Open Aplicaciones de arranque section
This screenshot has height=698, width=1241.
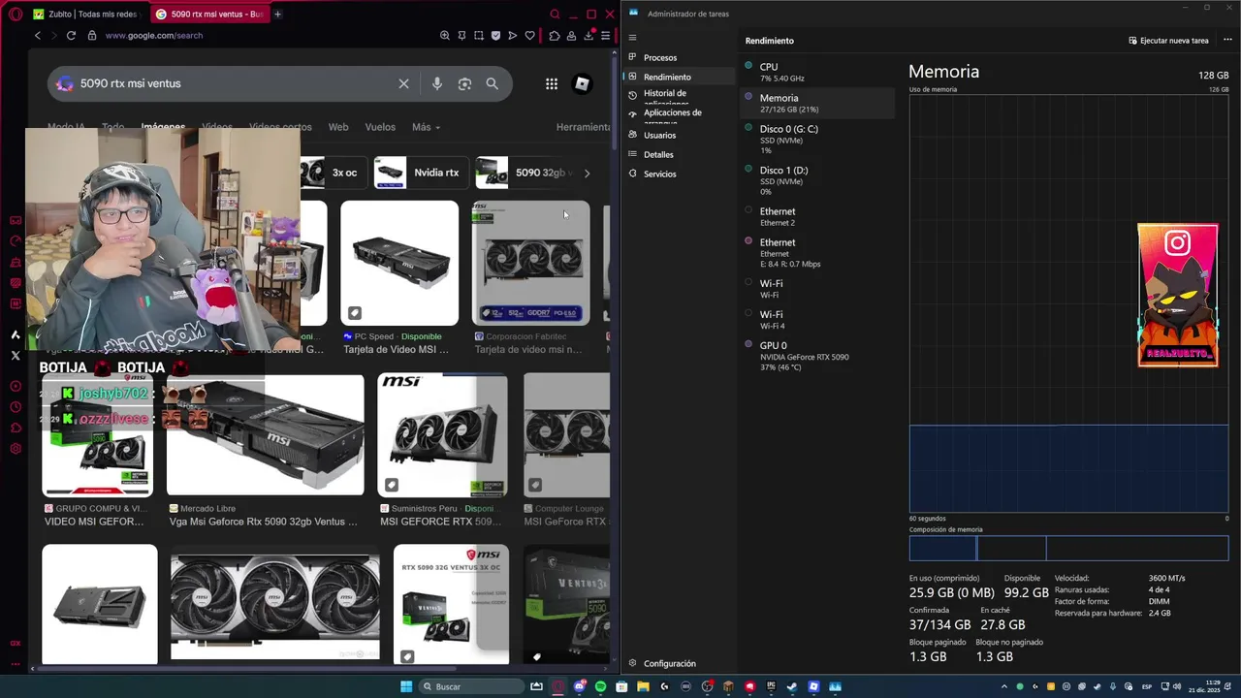679,114
